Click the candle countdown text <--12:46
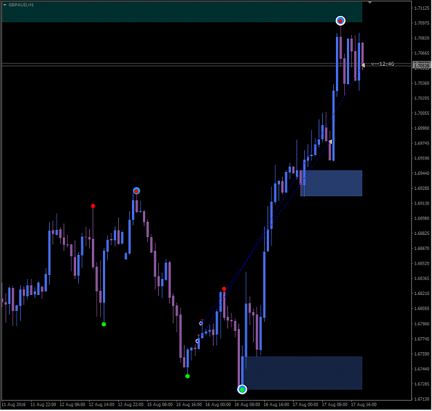The width and height of the screenshot is (432, 411). (383, 64)
